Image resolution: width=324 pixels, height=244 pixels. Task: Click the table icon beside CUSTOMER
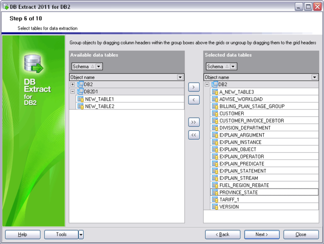(215, 114)
